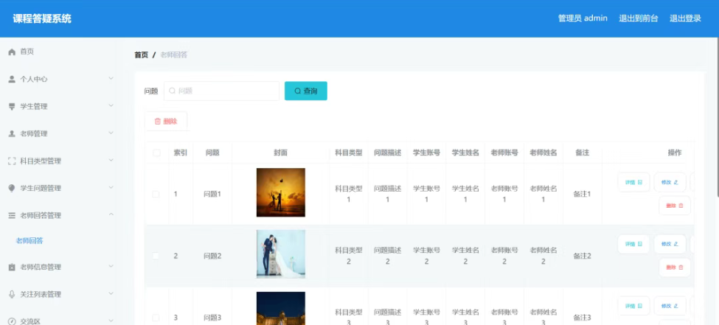Click 详情 button for row 问题3
The height and width of the screenshot is (325, 719).
(x=633, y=306)
